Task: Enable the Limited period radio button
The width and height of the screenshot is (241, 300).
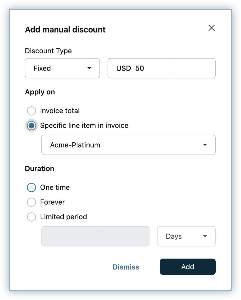Action: [31, 217]
